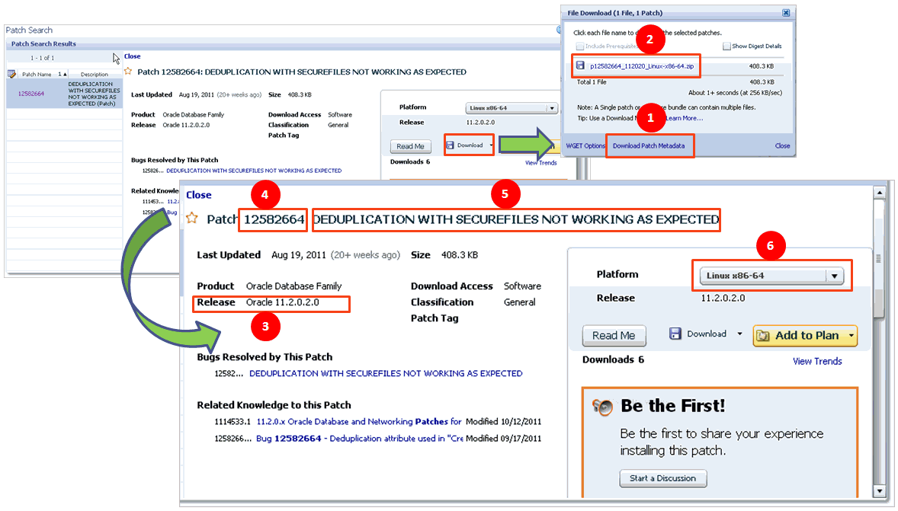The height and width of the screenshot is (511, 898).
Task: Click the Patch Search Results panel header
Action: 43,43
